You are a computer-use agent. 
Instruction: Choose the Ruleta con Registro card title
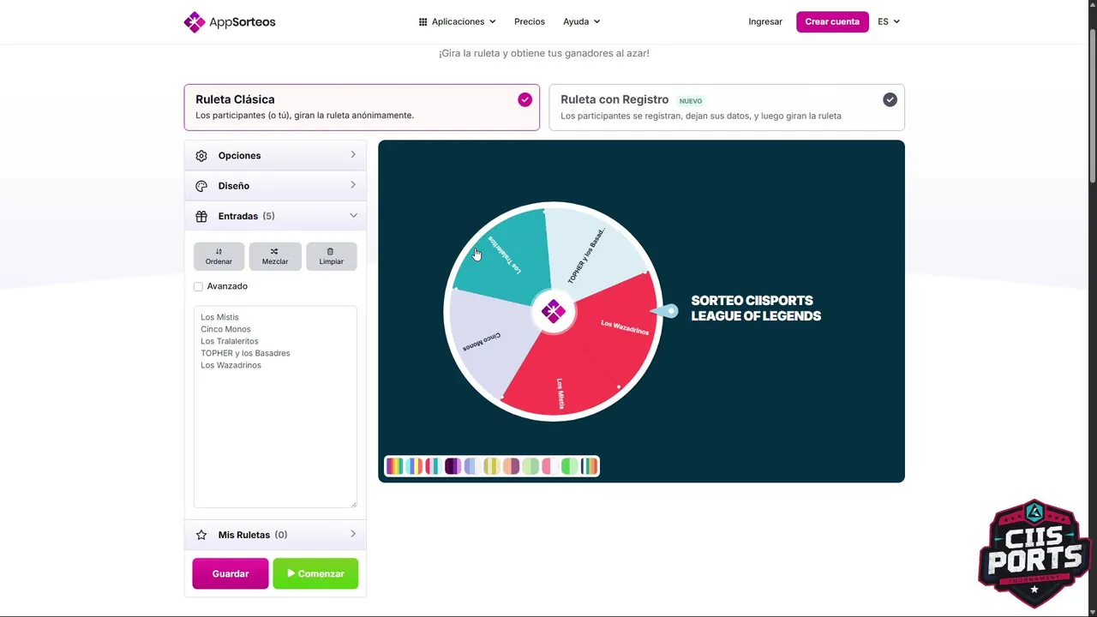pyautogui.click(x=614, y=99)
